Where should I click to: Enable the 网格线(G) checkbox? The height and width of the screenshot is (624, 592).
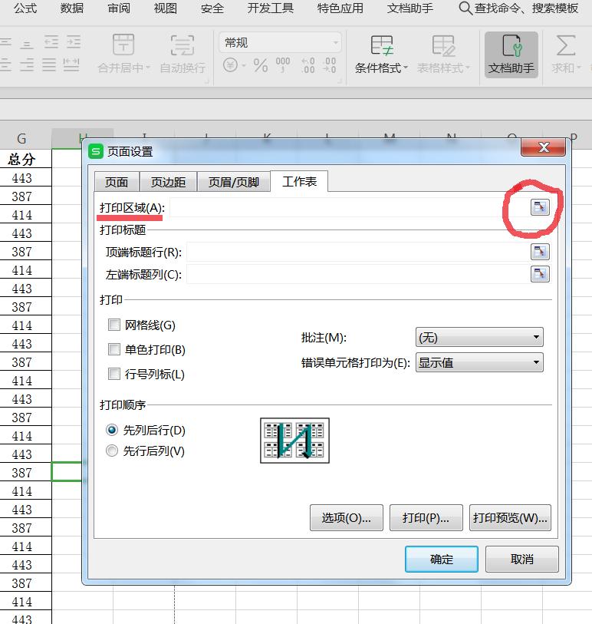pyautogui.click(x=114, y=325)
